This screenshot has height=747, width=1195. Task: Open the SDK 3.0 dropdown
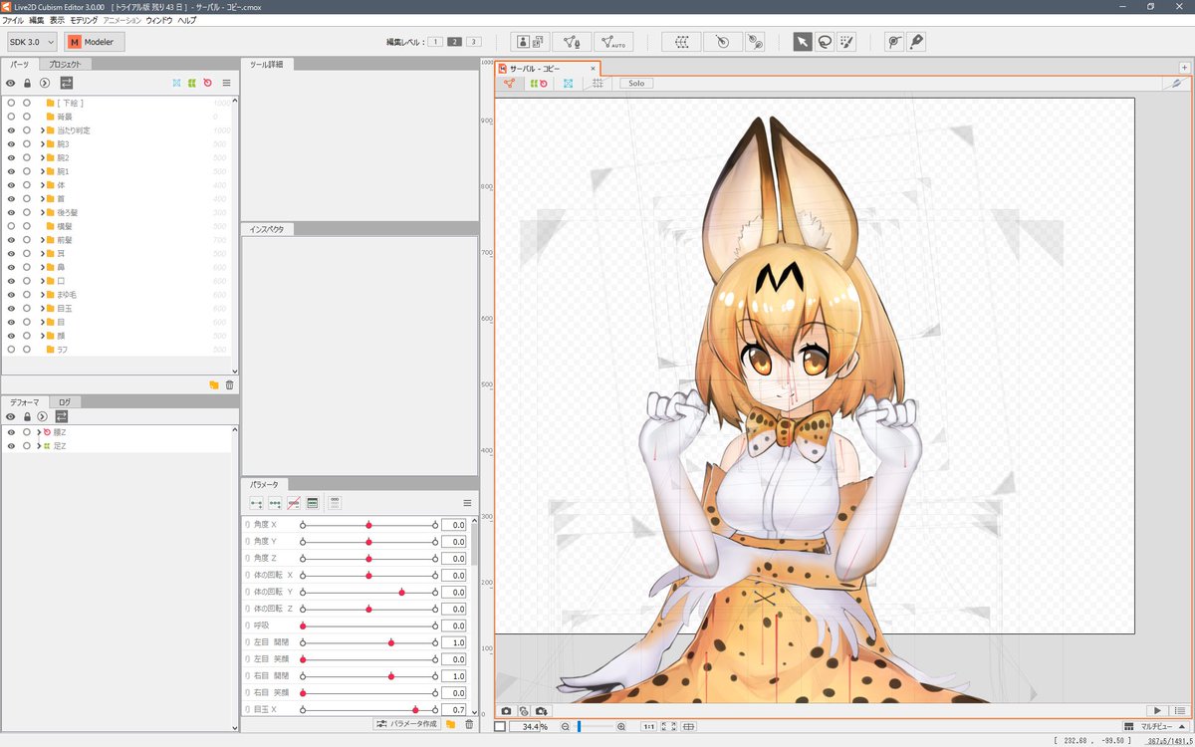tap(32, 42)
